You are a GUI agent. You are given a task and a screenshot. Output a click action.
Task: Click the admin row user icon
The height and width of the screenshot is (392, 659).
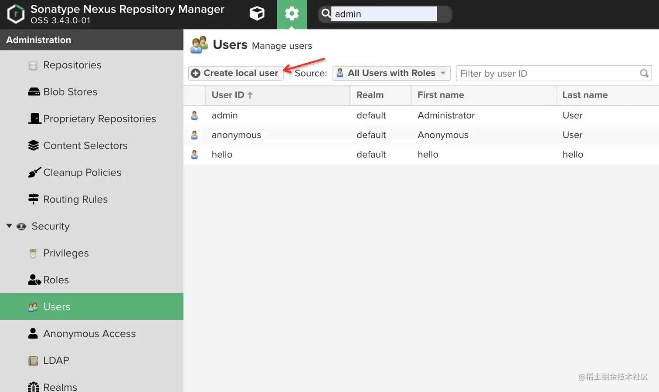tap(194, 115)
